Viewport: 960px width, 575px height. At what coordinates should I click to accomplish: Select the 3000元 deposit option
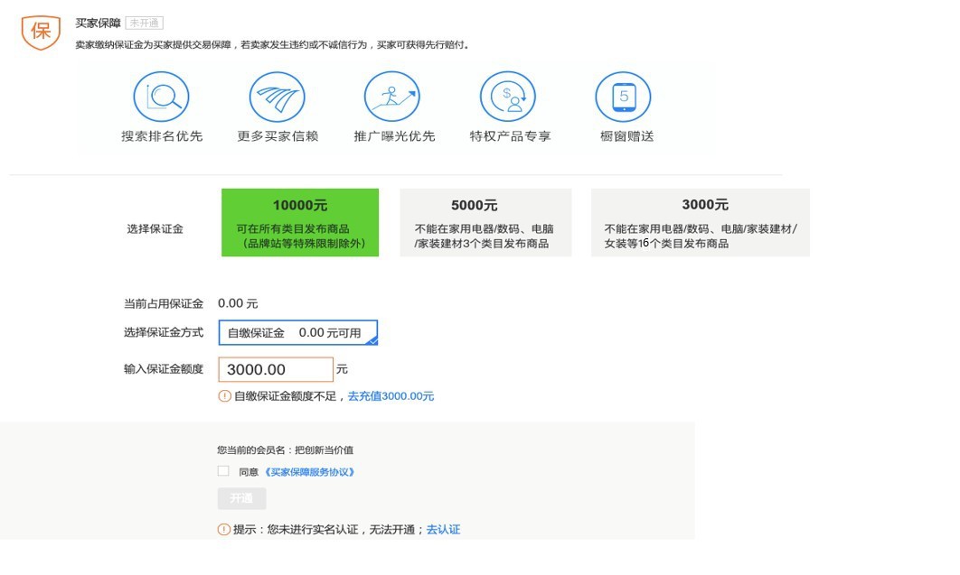[701, 220]
